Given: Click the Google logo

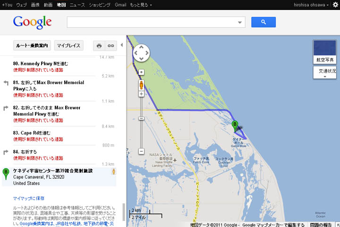Looking at the screenshot, I should (x=32, y=22).
